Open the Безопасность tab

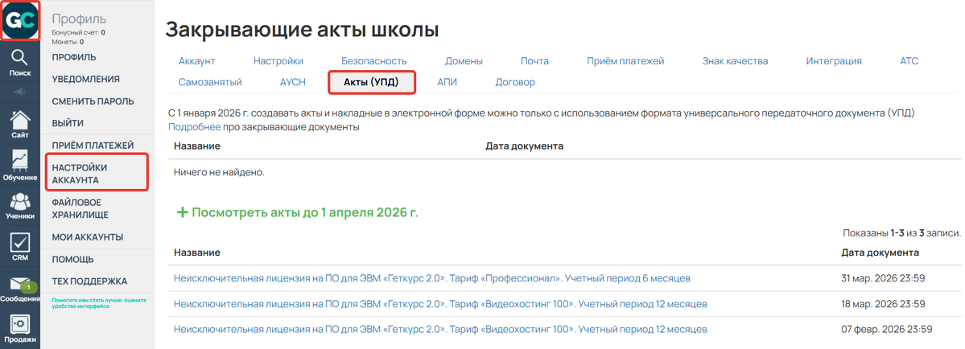pyautogui.click(x=373, y=61)
